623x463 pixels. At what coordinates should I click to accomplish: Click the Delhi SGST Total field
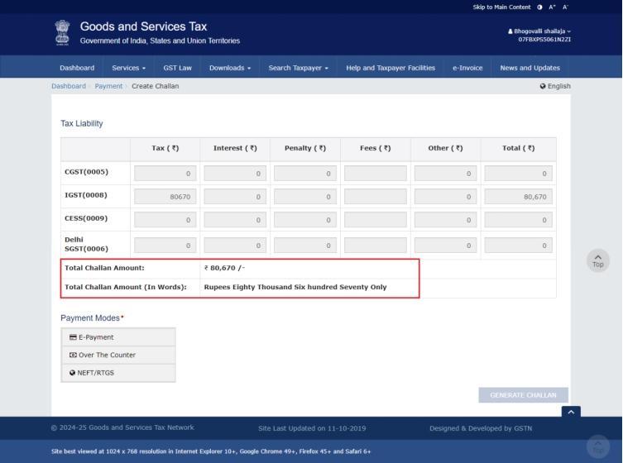click(518, 246)
